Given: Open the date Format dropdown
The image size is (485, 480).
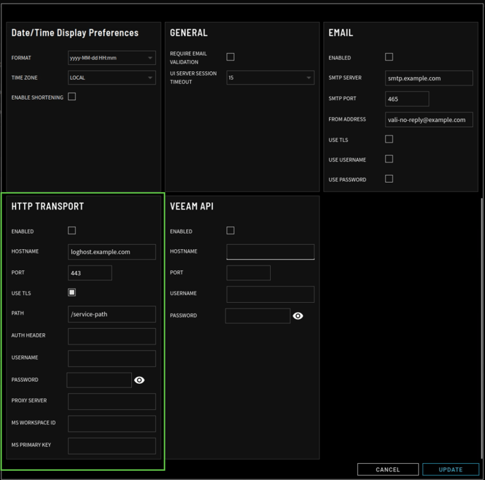Looking at the screenshot, I should tap(111, 58).
